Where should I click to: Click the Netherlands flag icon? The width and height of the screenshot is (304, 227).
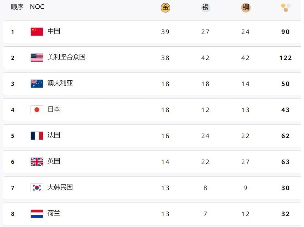pyautogui.click(x=37, y=214)
